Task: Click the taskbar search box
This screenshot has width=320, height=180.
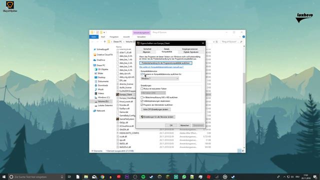Action: 36,176
